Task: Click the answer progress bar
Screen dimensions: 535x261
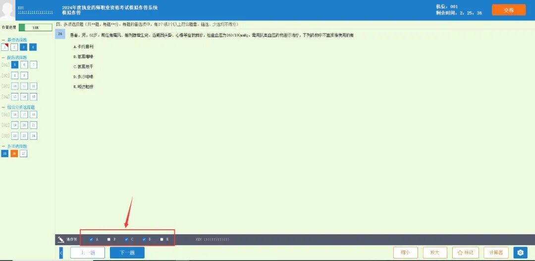Action: tap(36, 28)
